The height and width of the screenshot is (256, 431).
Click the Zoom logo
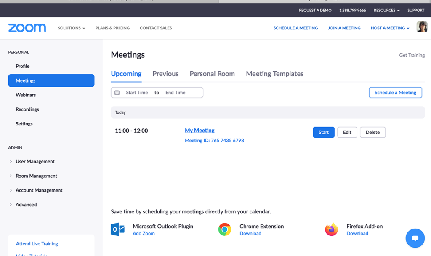pyautogui.click(x=27, y=28)
